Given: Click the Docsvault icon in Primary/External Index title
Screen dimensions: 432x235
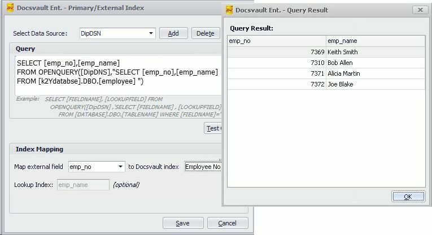Looking at the screenshot, I should pyautogui.click(x=10, y=8).
